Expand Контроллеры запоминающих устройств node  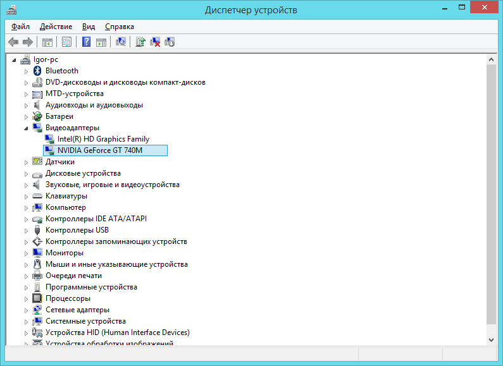27,242
